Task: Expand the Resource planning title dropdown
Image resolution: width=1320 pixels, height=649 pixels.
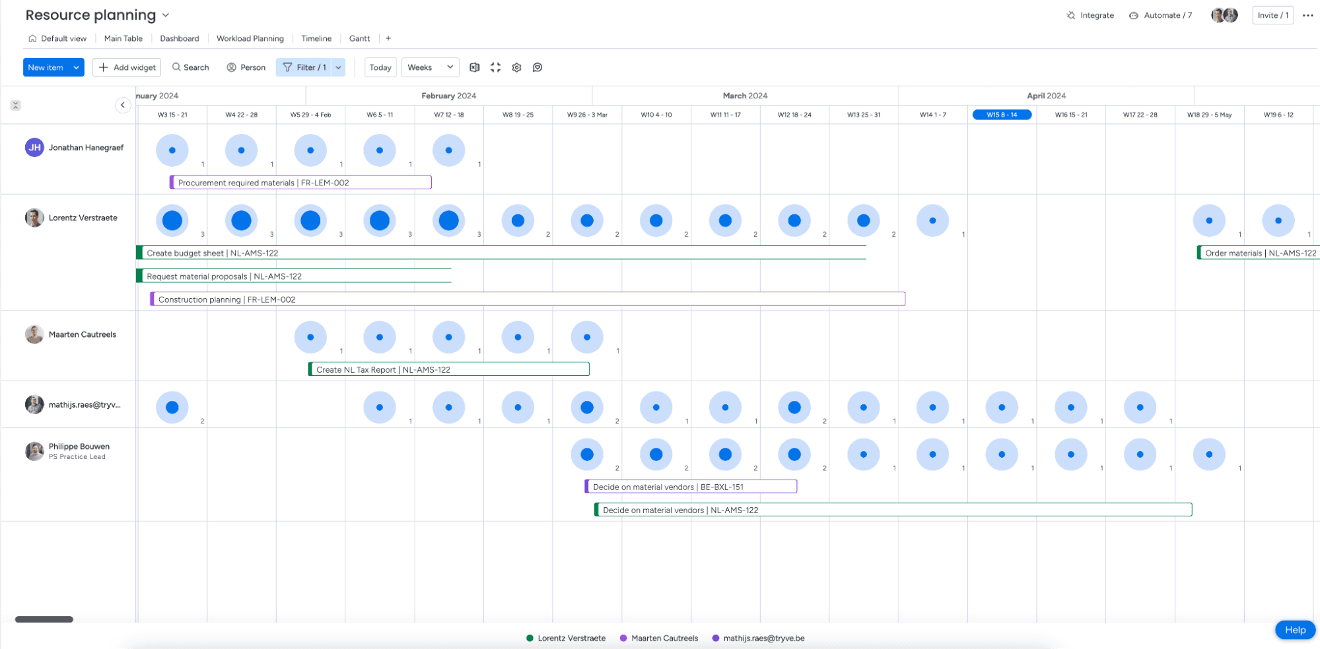Action: (166, 15)
